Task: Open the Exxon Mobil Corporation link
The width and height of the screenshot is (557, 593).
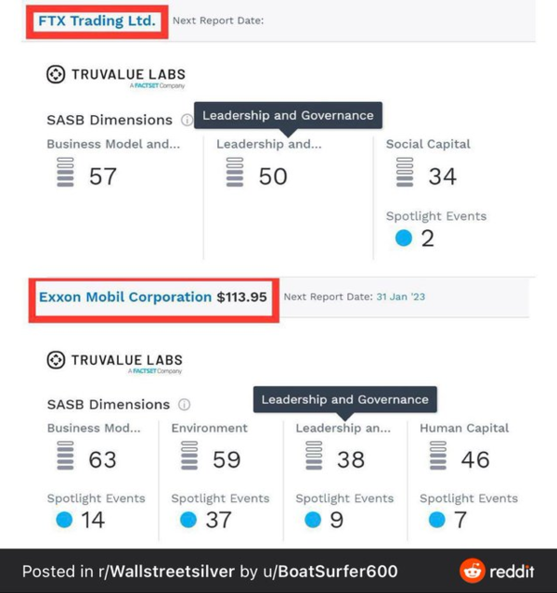Action: (125, 297)
